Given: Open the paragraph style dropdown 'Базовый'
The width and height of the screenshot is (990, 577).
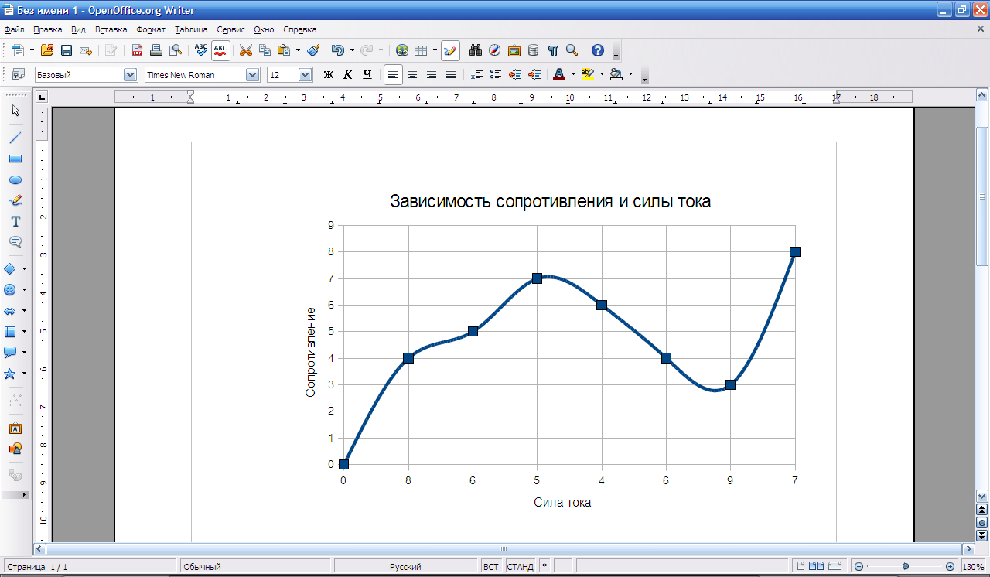Looking at the screenshot, I should (x=130, y=75).
